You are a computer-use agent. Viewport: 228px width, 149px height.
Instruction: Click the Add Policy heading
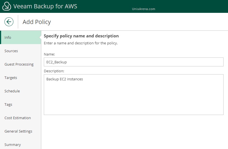(x=37, y=22)
